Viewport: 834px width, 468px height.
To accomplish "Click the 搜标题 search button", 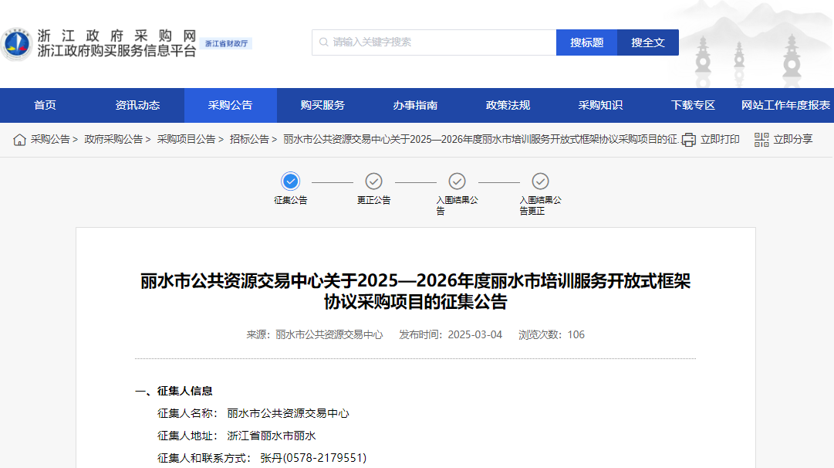I will pyautogui.click(x=586, y=42).
